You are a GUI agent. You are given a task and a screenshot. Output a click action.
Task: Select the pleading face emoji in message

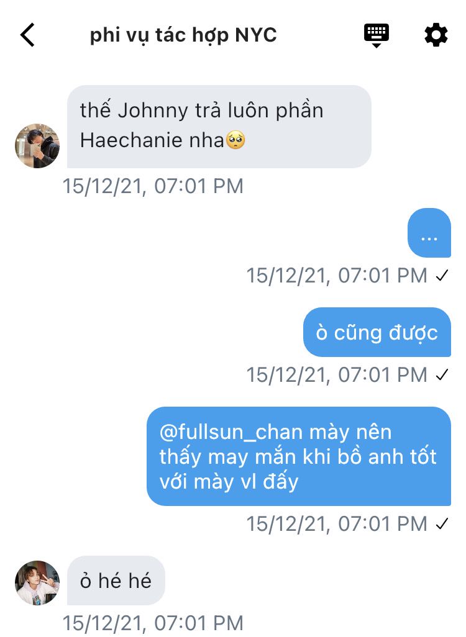235,140
